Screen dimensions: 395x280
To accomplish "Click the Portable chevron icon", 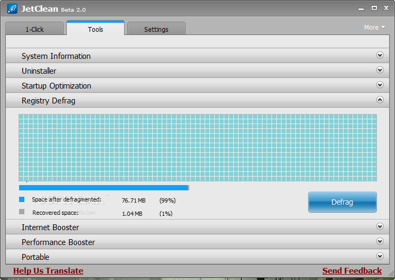I will tap(380, 256).
